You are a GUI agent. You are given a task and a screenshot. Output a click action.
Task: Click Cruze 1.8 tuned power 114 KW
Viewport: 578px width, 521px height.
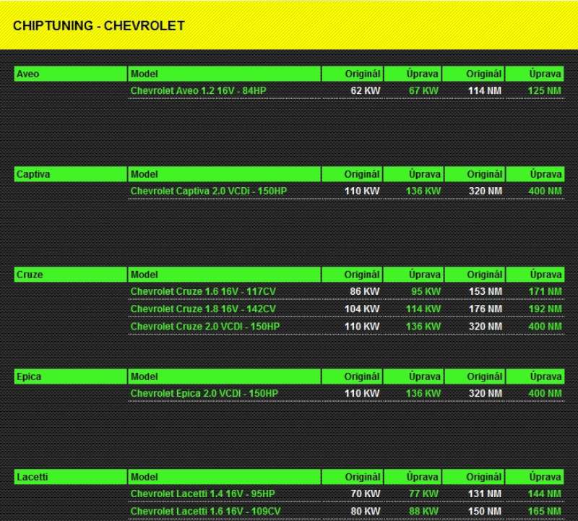click(423, 309)
